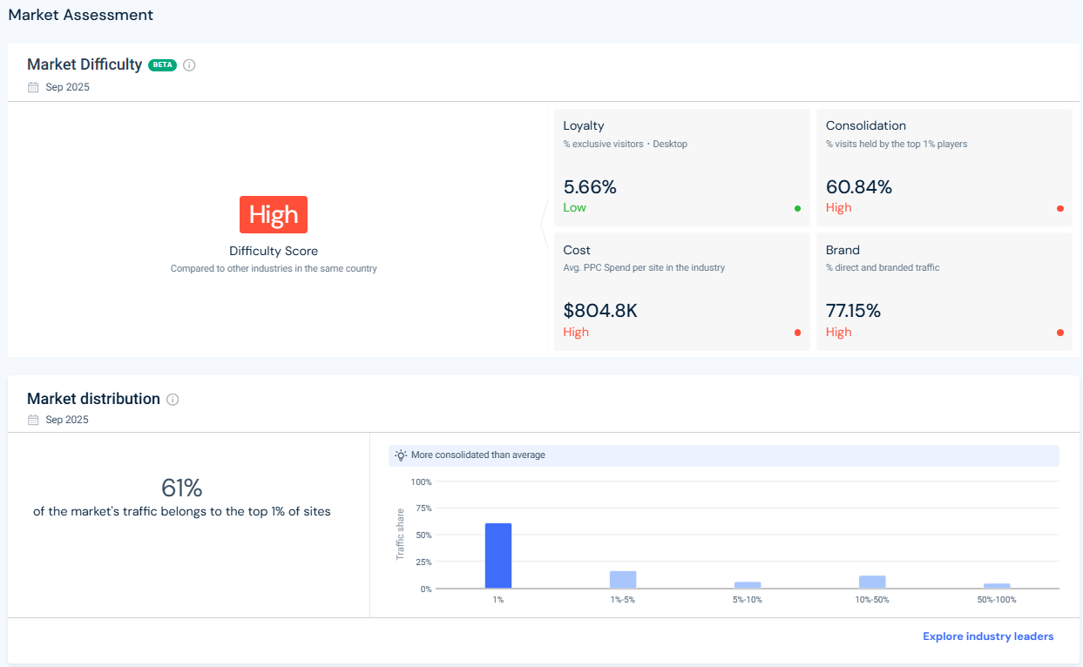1083x667 pixels.
Task: Select the 10%-50% bar in the chart
Action: (x=872, y=582)
